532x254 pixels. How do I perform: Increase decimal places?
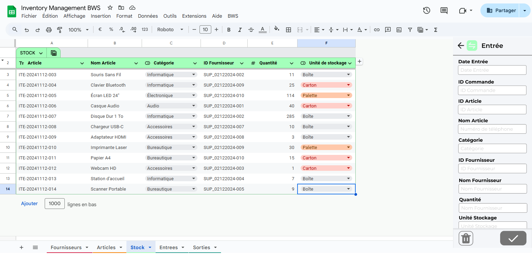coord(133,30)
